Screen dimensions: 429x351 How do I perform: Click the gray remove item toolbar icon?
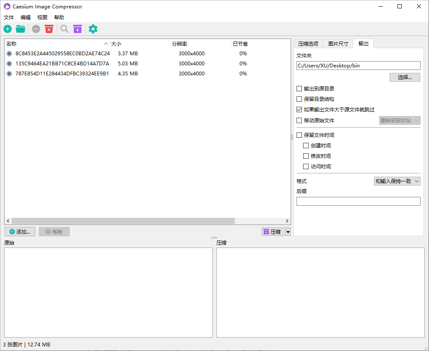click(36, 29)
